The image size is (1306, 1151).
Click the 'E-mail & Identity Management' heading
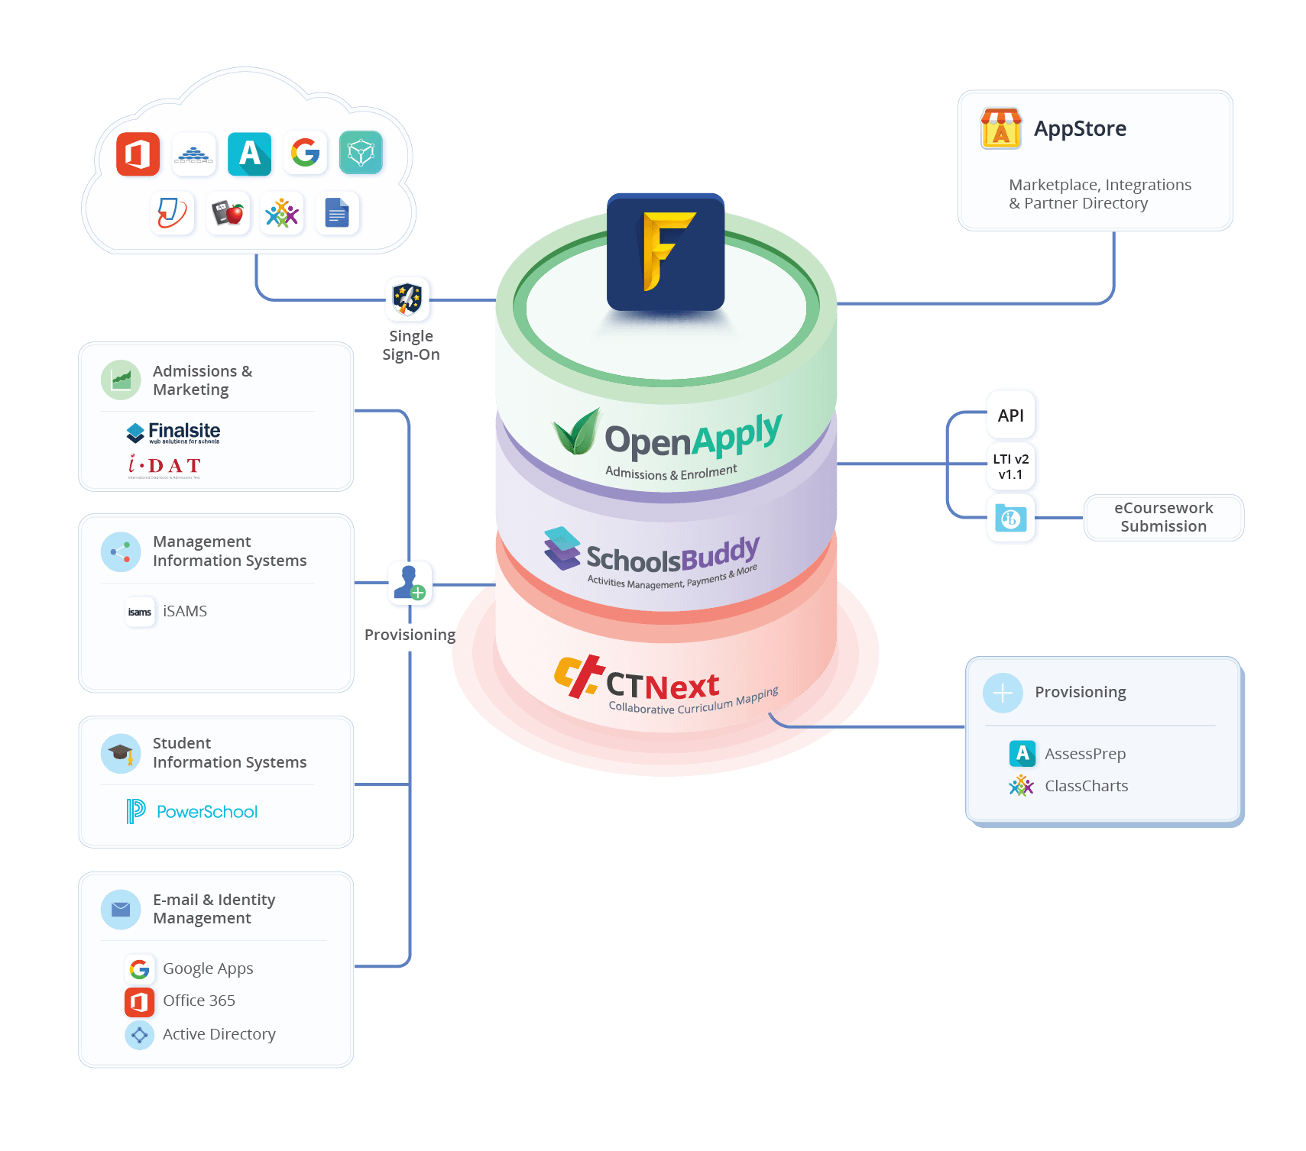(x=214, y=909)
